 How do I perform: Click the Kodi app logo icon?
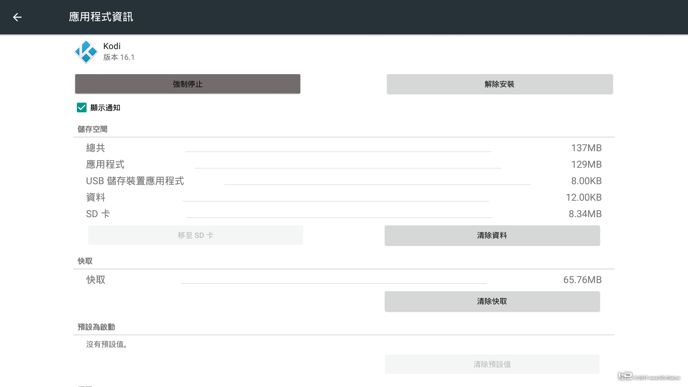click(86, 52)
